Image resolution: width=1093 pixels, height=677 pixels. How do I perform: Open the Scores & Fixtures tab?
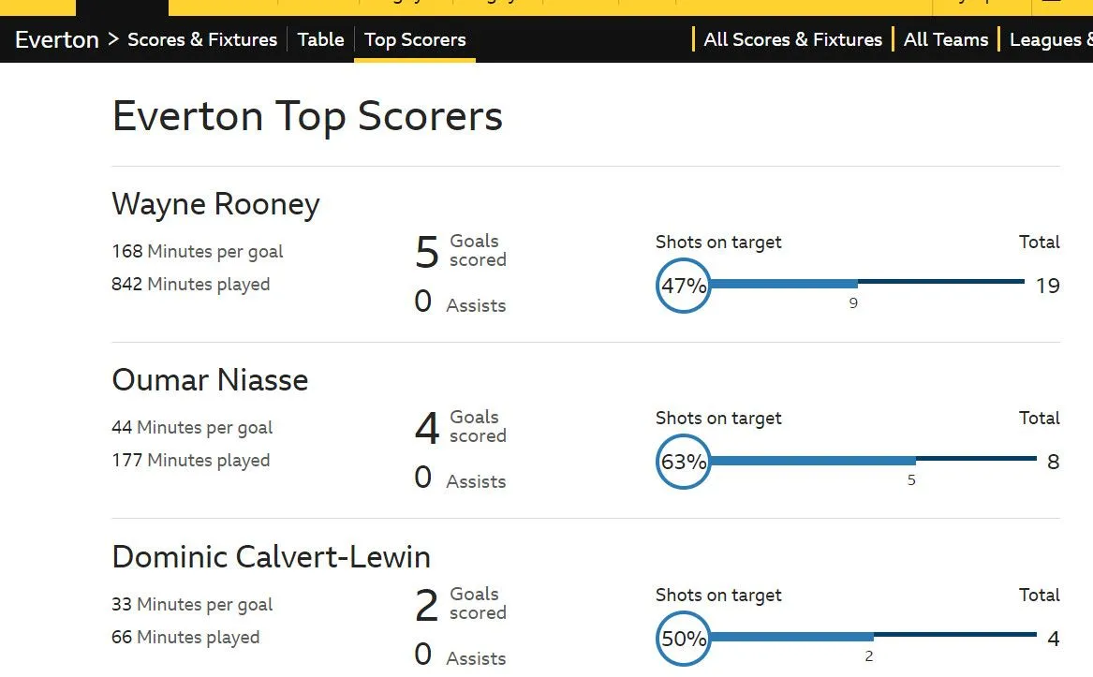[202, 39]
